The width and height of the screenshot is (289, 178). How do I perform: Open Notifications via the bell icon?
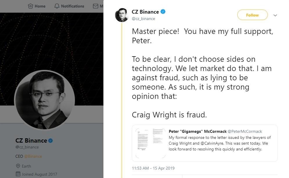click(x=57, y=6)
